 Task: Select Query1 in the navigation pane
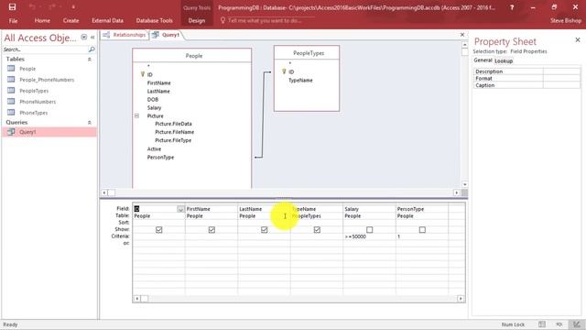tap(49, 132)
